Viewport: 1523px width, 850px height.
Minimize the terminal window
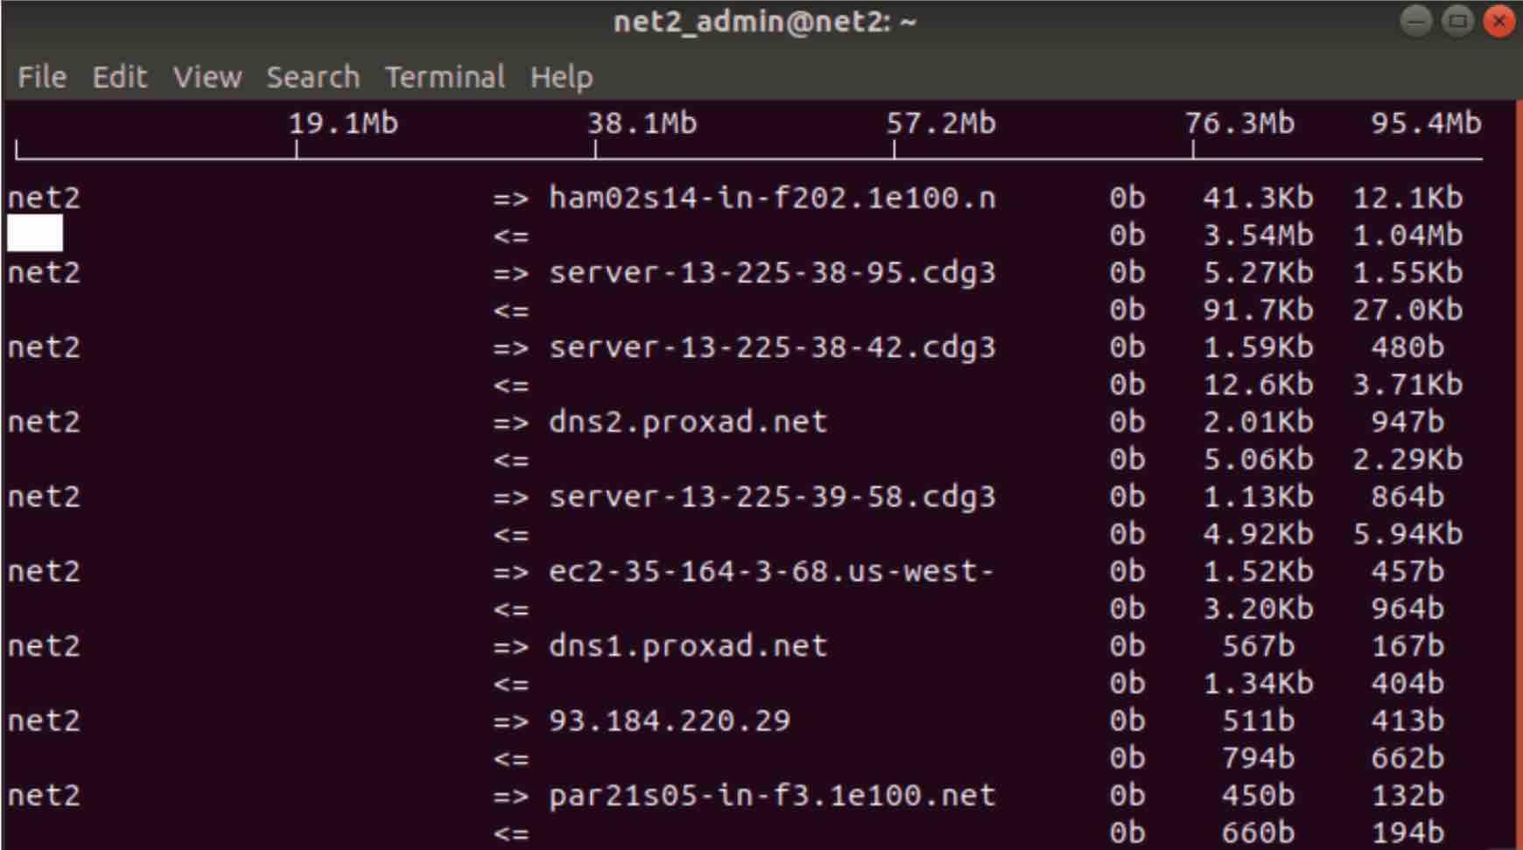1415,21
